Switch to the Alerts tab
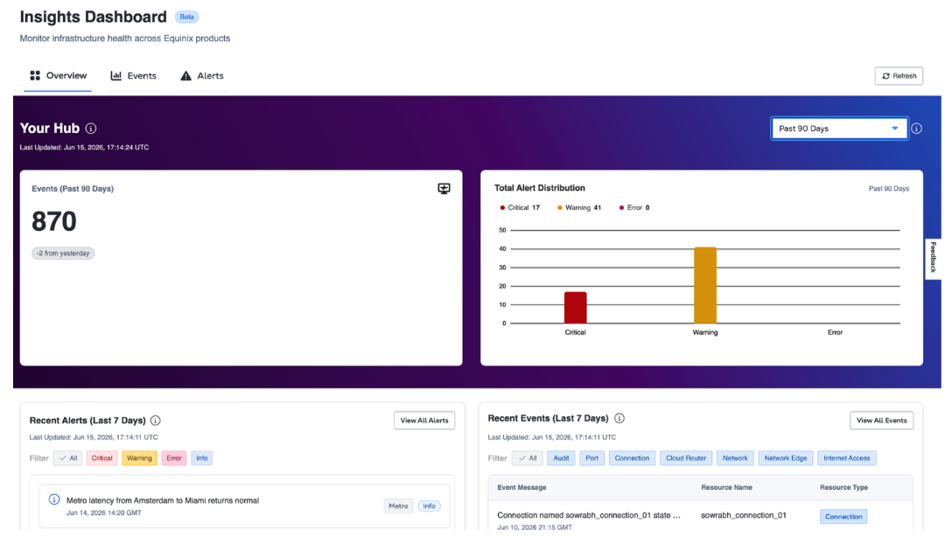This screenshot has height=537, width=952. 201,76
